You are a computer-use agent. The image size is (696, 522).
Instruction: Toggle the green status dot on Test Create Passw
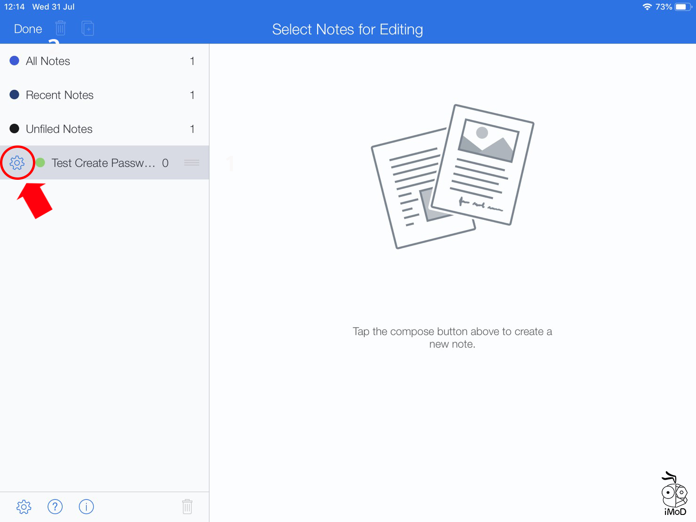coord(40,162)
